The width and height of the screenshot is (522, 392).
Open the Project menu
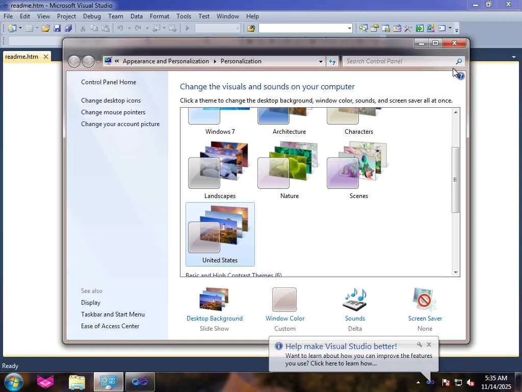coord(66,16)
